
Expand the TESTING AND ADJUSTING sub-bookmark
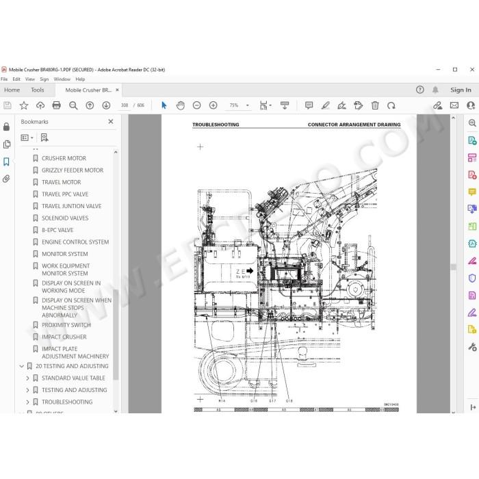tap(27, 390)
